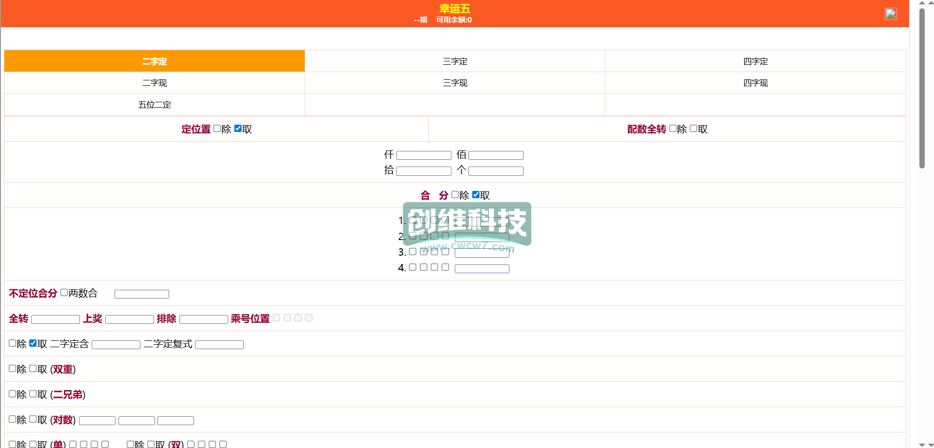Uncheck the 取 box next to 定位置
Screen dimensions: 934x448
(x=238, y=128)
